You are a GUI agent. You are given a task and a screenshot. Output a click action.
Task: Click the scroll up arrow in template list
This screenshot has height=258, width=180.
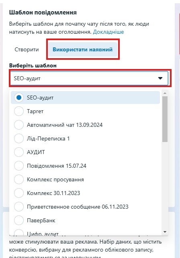click(165, 93)
